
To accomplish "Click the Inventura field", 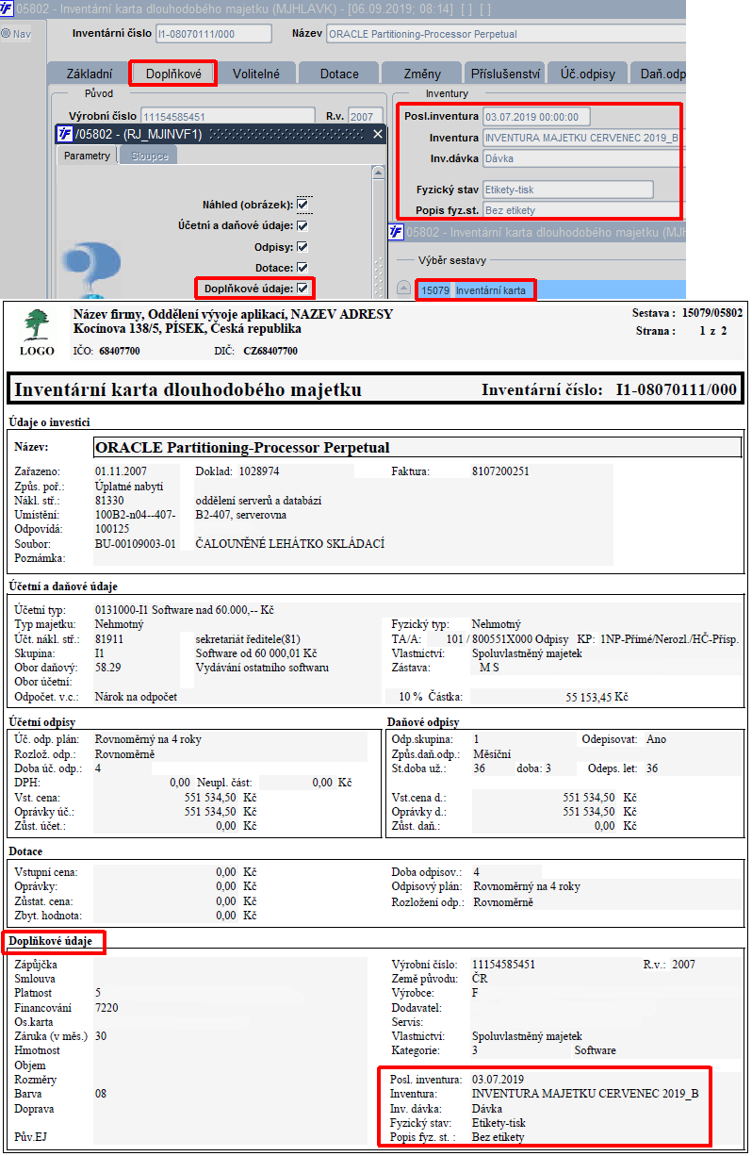I will tap(583, 138).
